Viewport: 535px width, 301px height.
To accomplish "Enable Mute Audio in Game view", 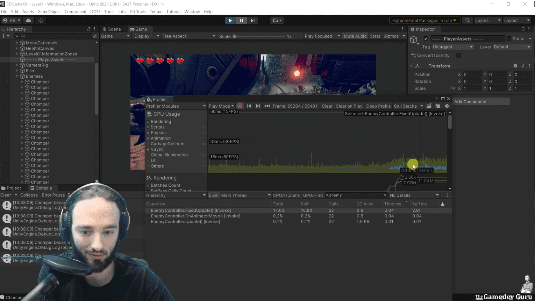I will (355, 36).
